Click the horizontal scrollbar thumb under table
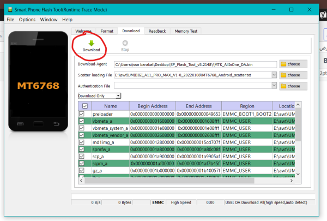Viewport: 327px width, 221px height. [169, 181]
